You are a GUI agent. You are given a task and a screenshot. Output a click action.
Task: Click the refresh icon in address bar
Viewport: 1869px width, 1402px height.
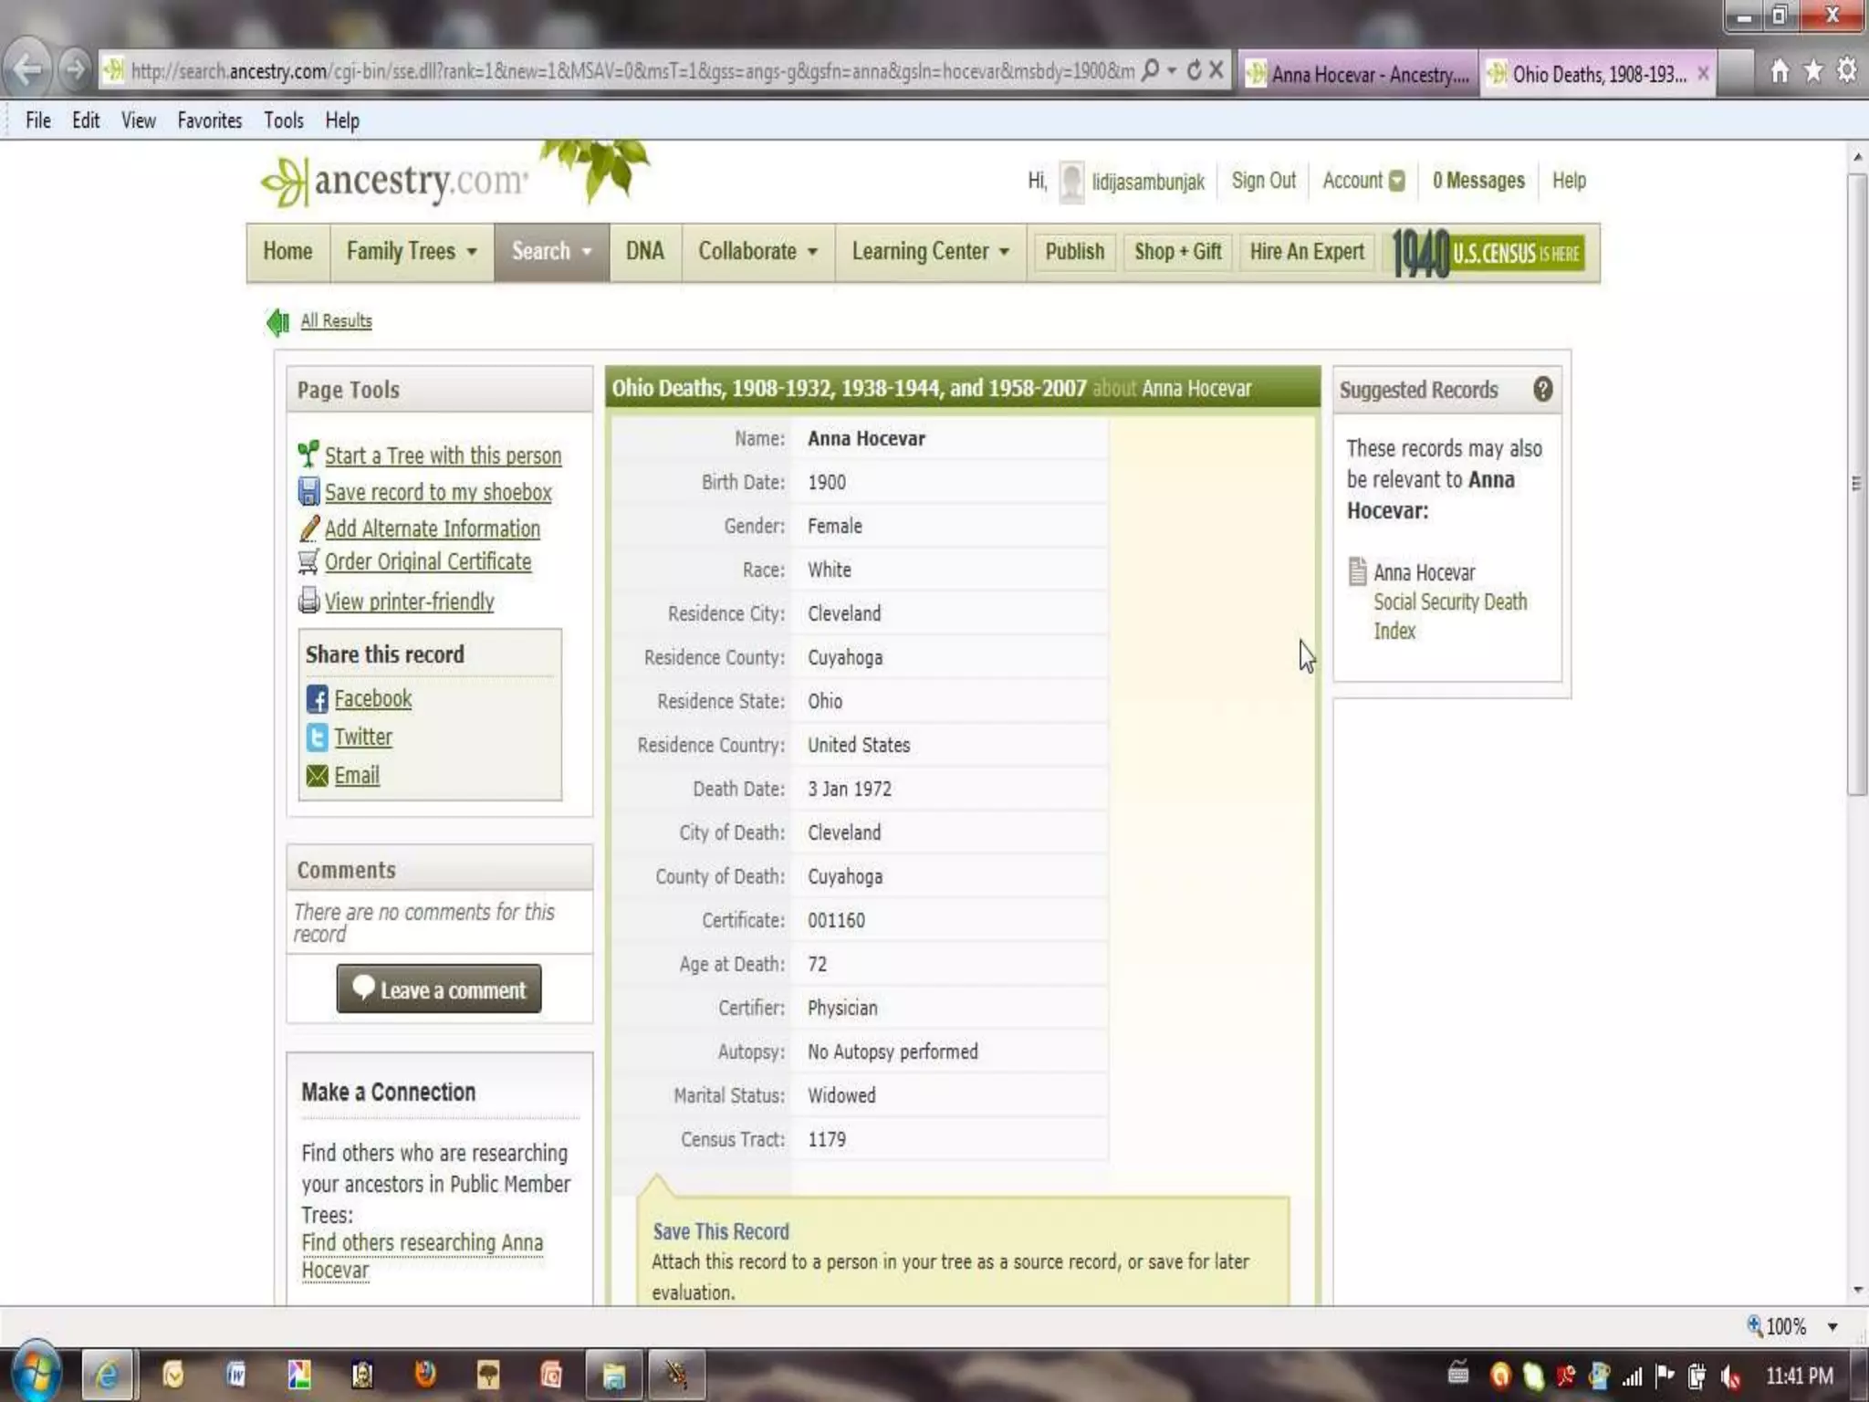[1193, 70]
